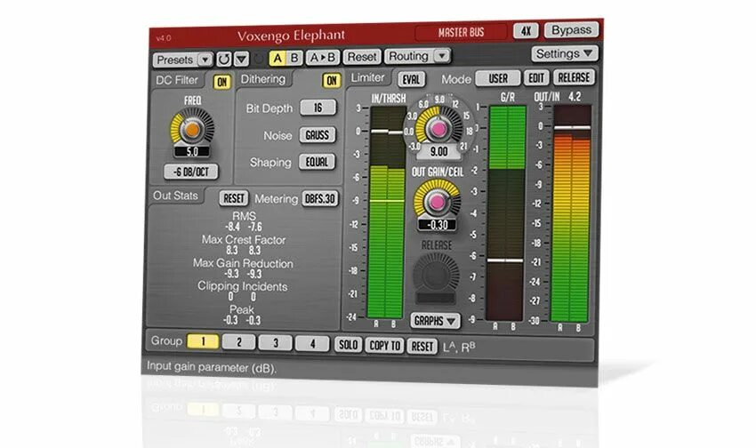
Task: Click the input gain value 9.00
Action: (x=438, y=152)
